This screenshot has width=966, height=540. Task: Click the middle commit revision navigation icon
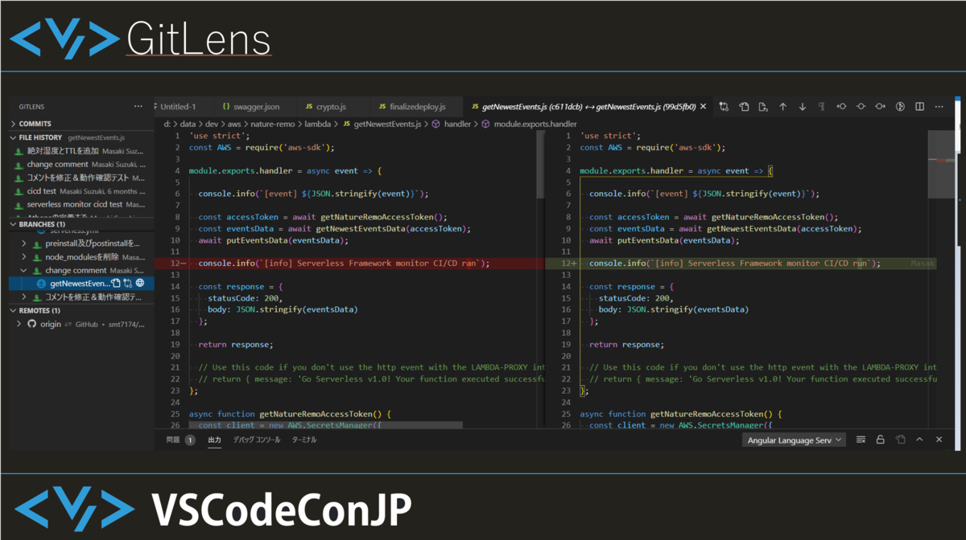[x=861, y=106]
